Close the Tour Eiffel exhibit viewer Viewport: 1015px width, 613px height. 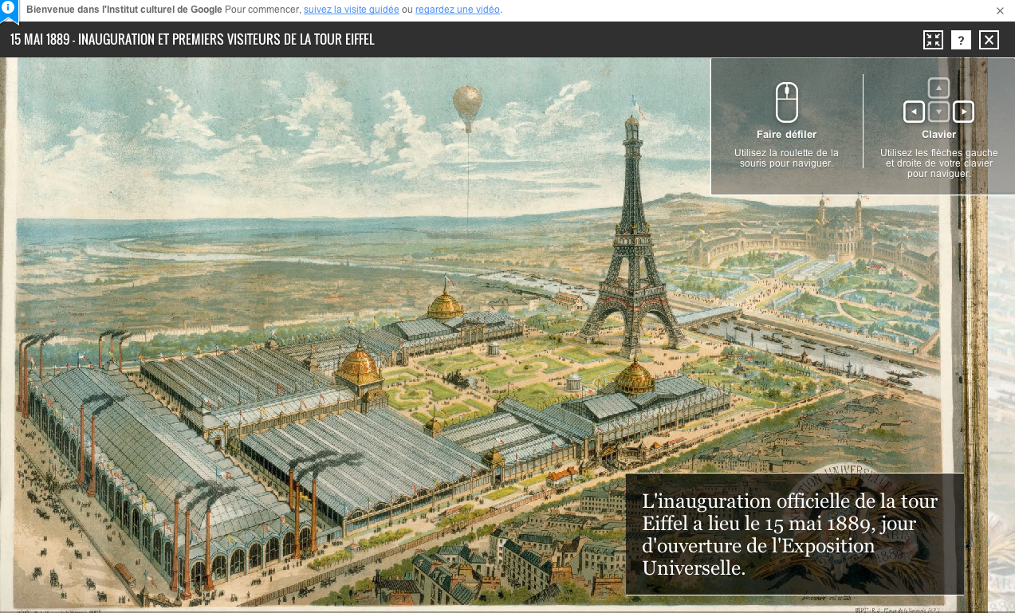coord(989,40)
